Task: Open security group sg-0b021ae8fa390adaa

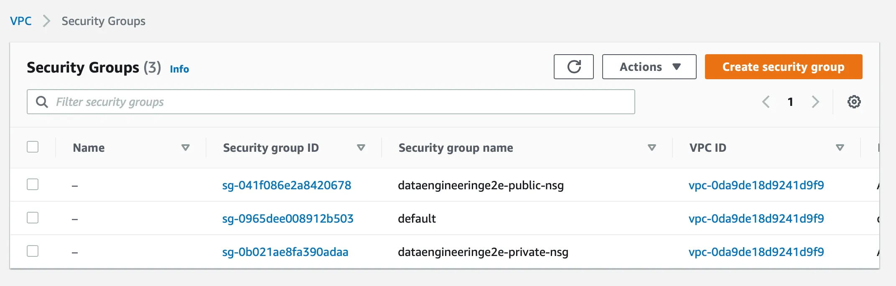Action: (285, 252)
